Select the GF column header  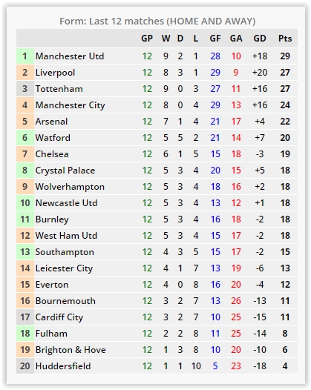tap(215, 39)
